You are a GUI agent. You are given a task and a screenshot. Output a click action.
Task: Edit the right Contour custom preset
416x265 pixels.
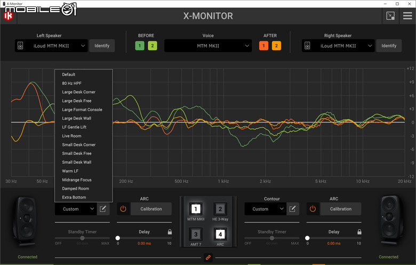click(293, 209)
